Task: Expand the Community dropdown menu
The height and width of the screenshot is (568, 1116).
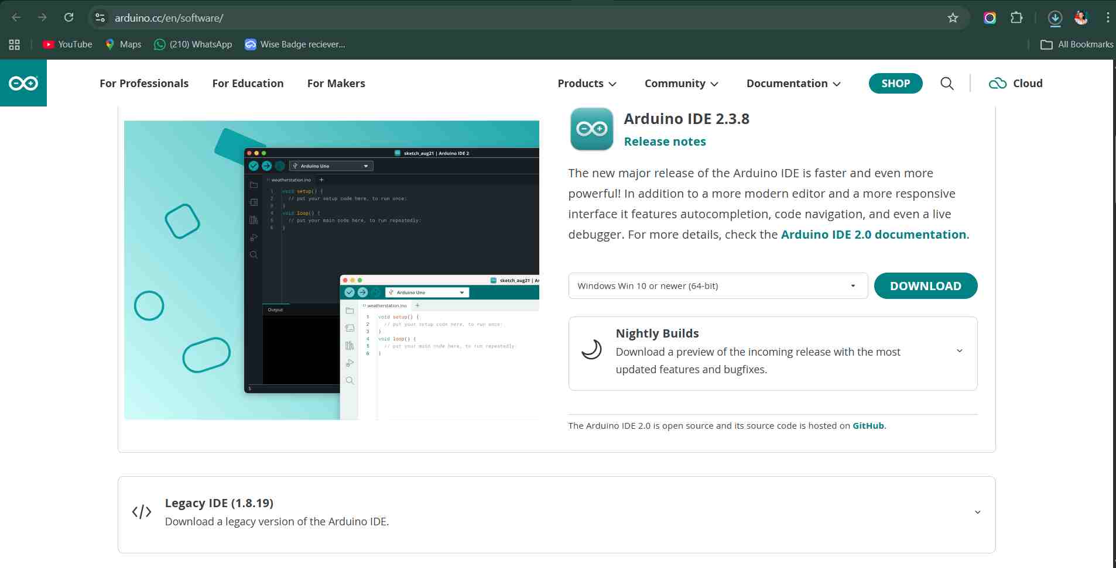Action: pos(682,84)
